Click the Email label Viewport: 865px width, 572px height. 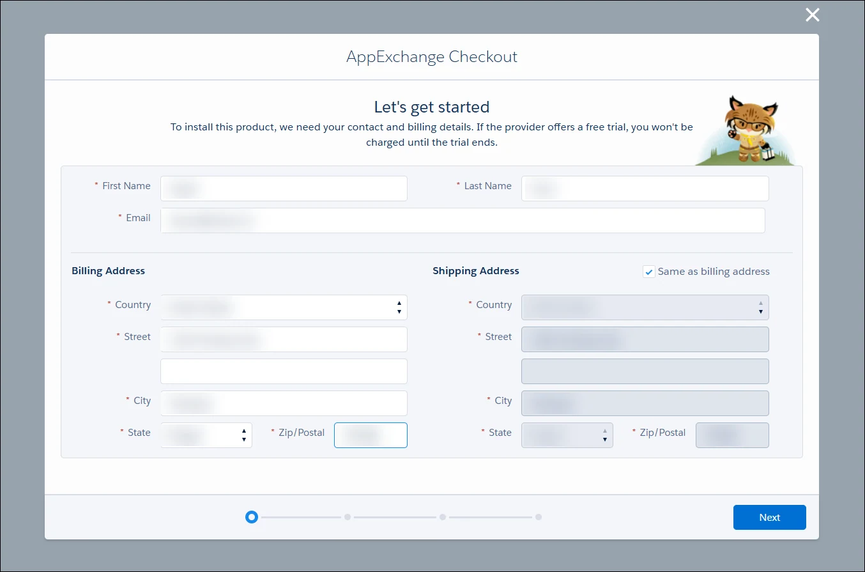pos(138,218)
